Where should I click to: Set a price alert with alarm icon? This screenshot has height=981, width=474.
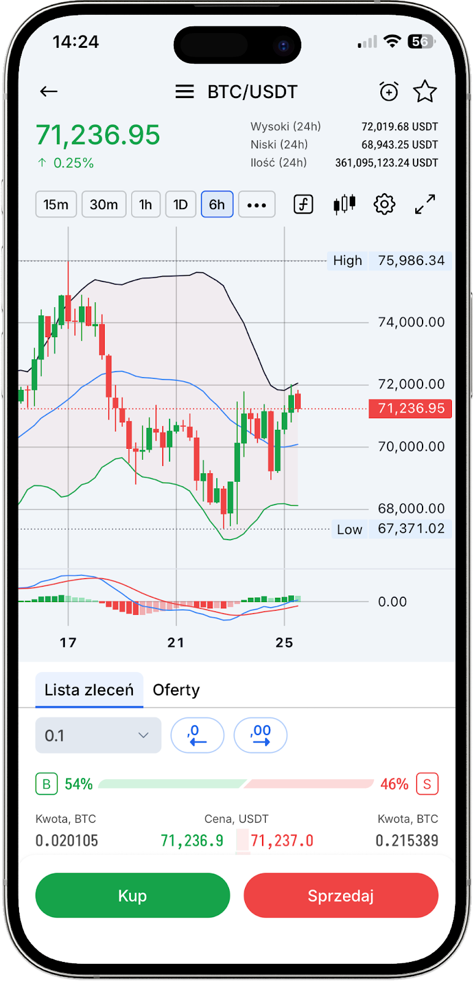[389, 92]
